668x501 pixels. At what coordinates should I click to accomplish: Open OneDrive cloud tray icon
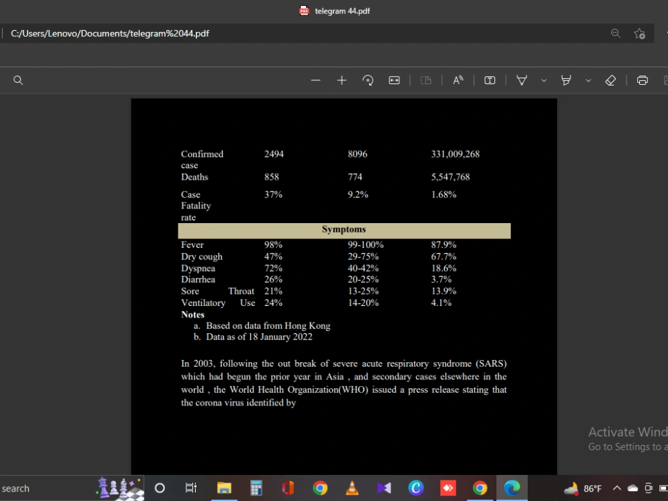point(633,488)
